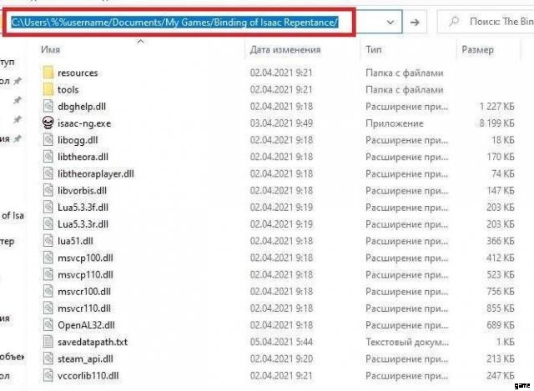Click the Поиск search box
Screen dimensions: 534x391
[x=492, y=21]
